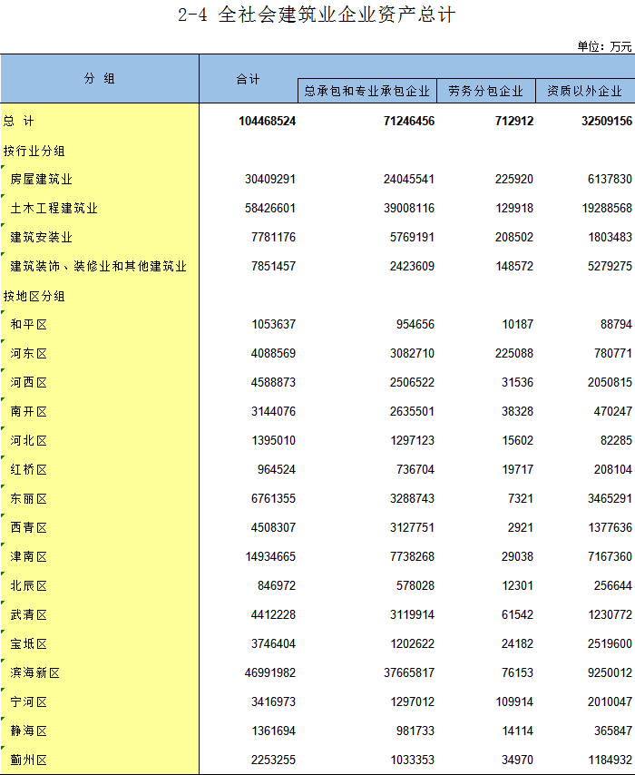Click the value 14934665
Viewport: 635px width, 775px height.
[270, 557]
